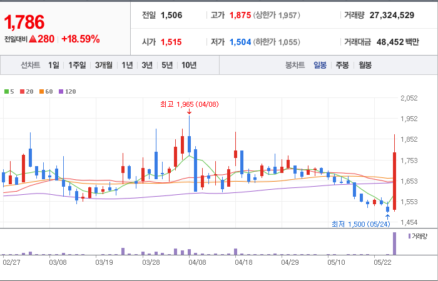Click the 시가 value 1,515

tap(171, 42)
